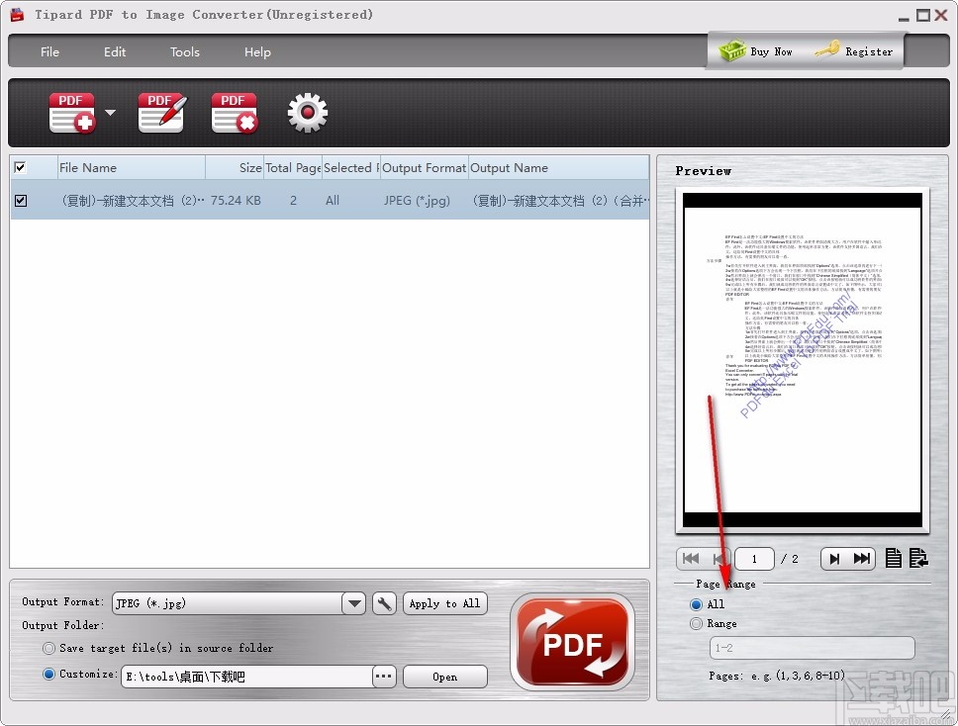Image resolution: width=958 pixels, height=726 pixels.
Task: Click the wrench icon beside Output Format
Action: point(384,603)
